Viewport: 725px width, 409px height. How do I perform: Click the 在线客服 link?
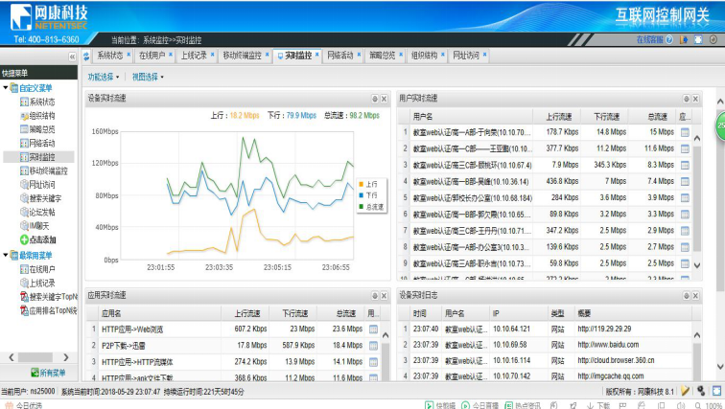649,39
